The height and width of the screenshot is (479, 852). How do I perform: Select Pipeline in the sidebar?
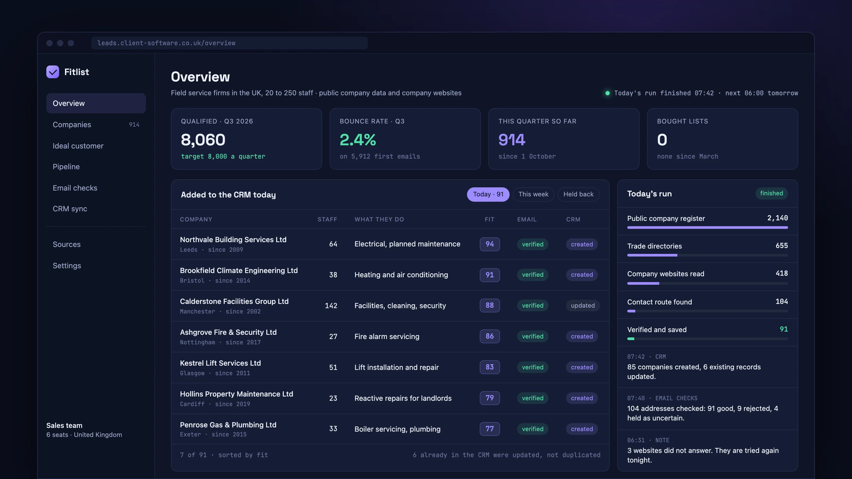[x=96, y=167]
